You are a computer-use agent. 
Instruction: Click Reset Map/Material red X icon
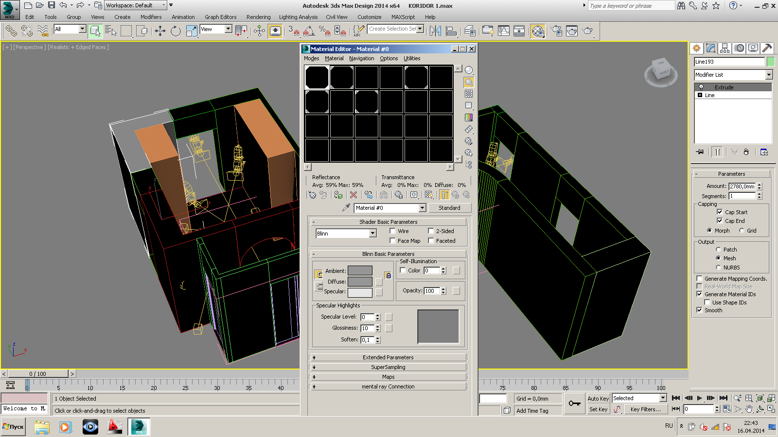tap(354, 195)
